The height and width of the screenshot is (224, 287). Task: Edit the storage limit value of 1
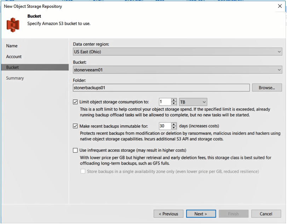[166, 102]
